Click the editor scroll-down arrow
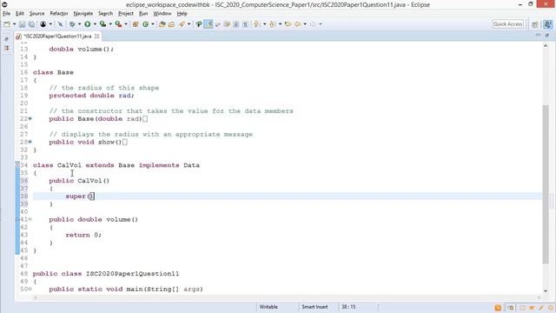The width and height of the screenshot is (556, 313). [546, 290]
